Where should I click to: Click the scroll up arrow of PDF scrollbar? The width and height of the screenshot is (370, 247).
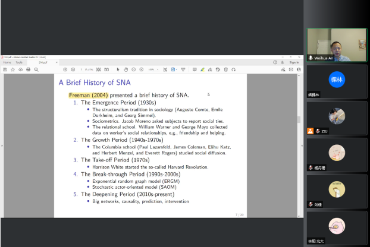pyautogui.click(x=299, y=75)
